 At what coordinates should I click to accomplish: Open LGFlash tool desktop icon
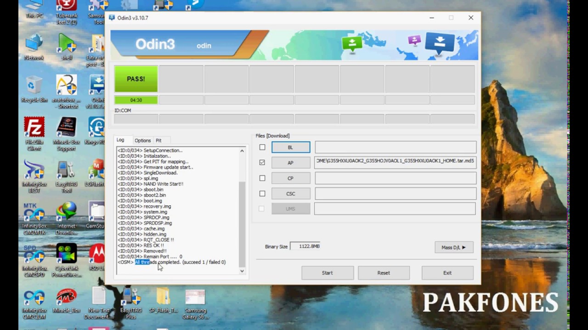click(96, 174)
